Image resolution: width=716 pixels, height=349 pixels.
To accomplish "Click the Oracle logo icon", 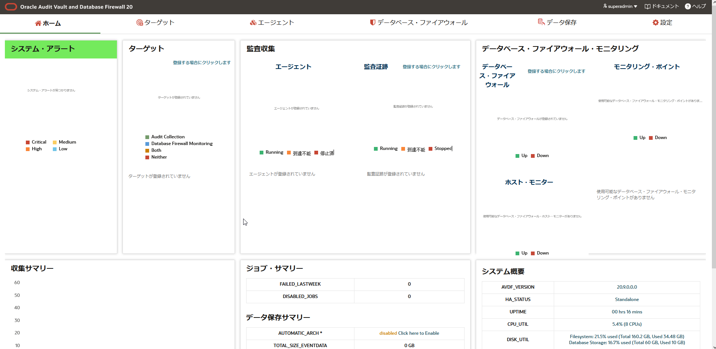I will pos(11,7).
